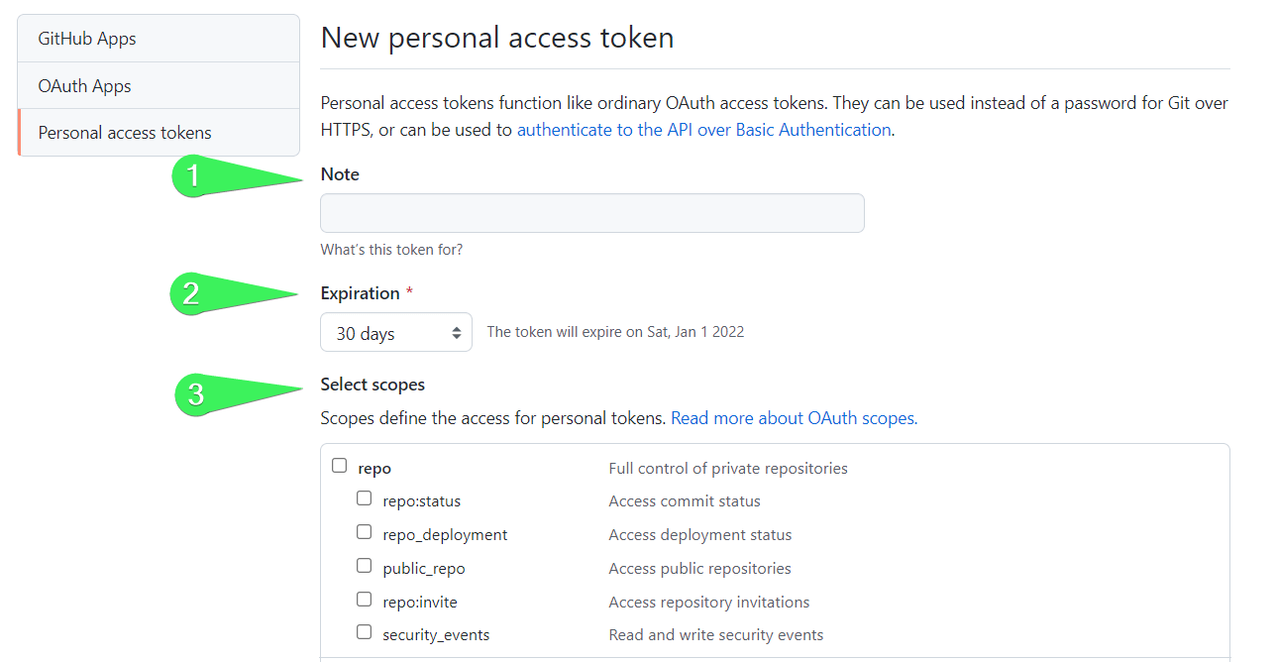Check the repo_deployment checkbox
This screenshot has width=1277, height=662.
(x=364, y=531)
